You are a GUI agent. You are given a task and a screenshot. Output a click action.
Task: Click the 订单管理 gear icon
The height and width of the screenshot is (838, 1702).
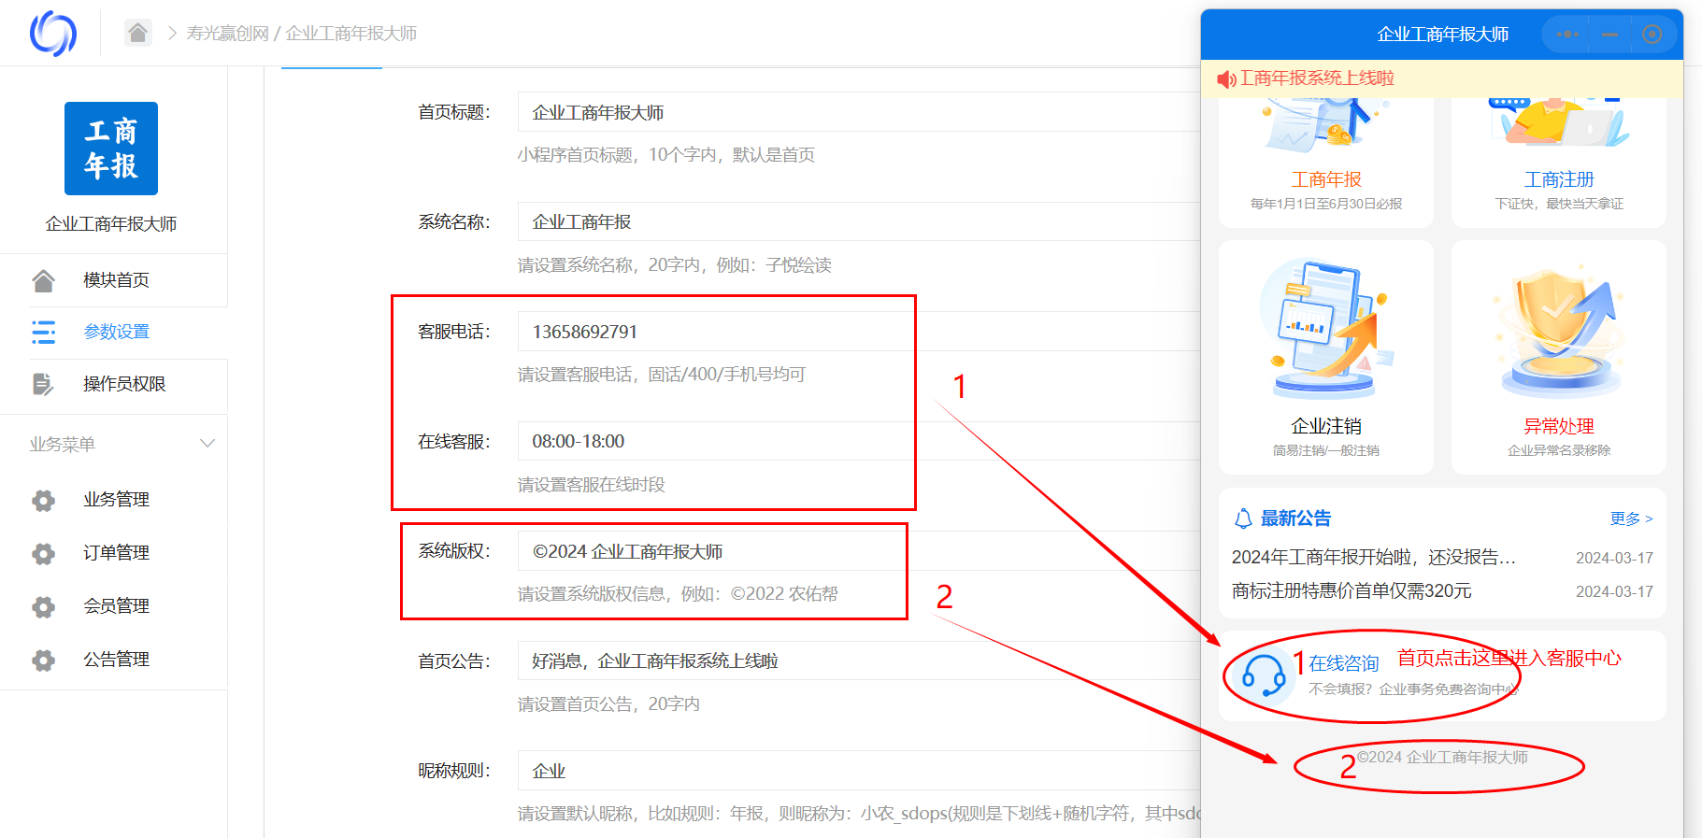tap(43, 553)
